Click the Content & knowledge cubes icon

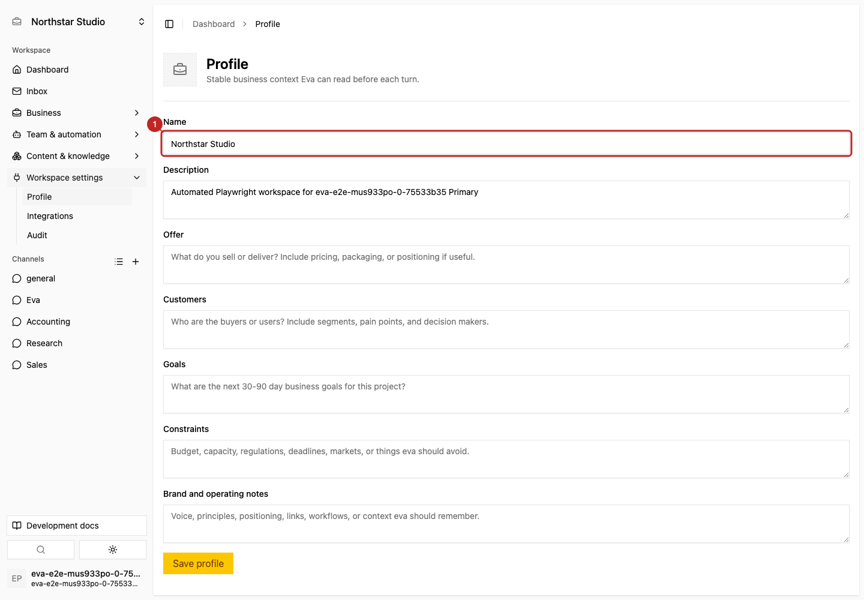click(17, 156)
